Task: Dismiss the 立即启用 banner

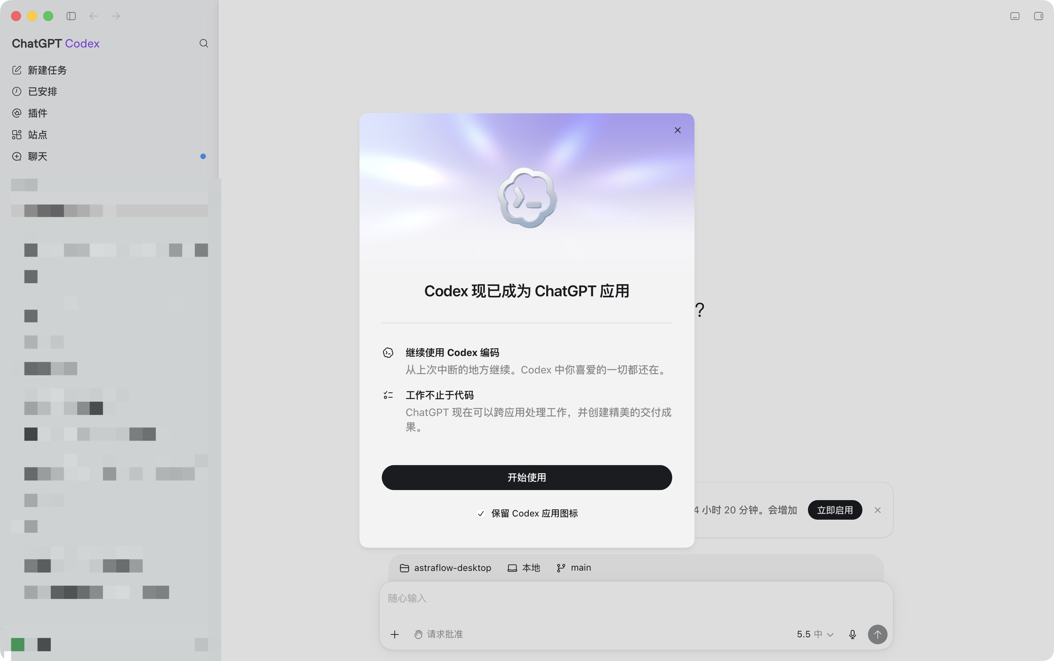Action: point(877,510)
